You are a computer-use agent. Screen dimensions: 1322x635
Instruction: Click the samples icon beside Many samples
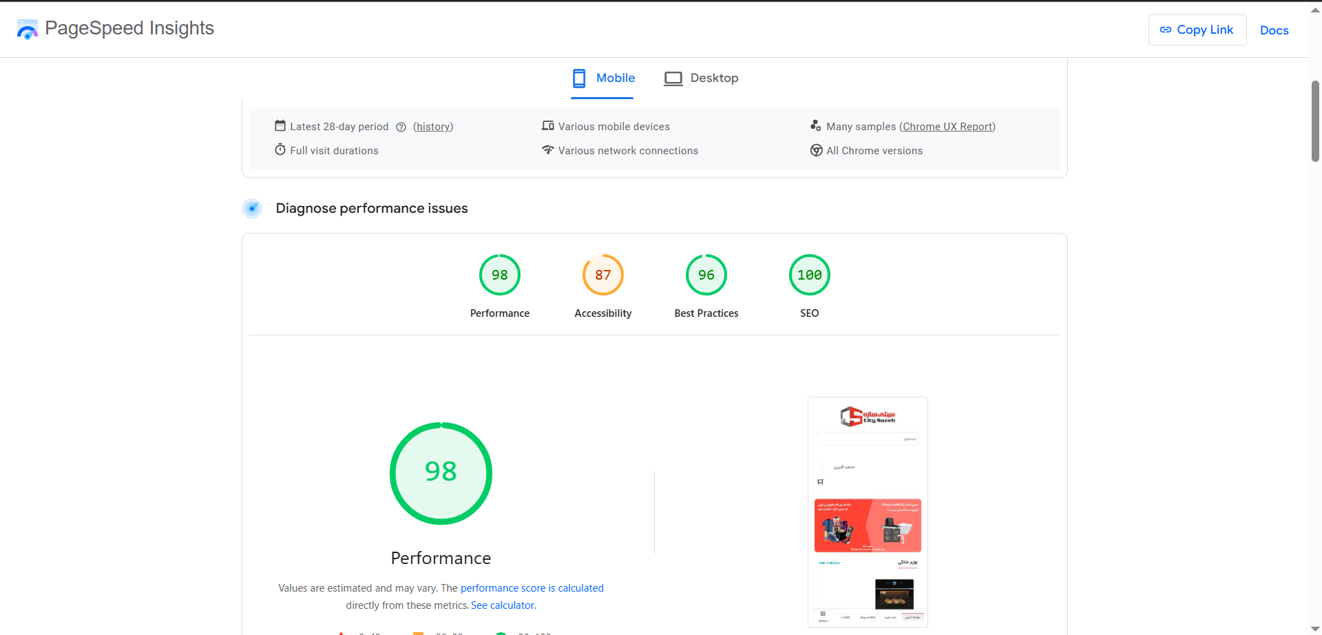click(816, 125)
